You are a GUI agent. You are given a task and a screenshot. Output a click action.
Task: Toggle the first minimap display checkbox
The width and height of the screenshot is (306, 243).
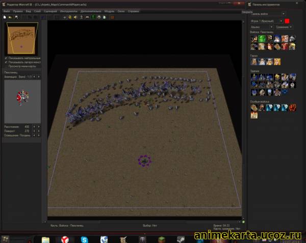6,58
